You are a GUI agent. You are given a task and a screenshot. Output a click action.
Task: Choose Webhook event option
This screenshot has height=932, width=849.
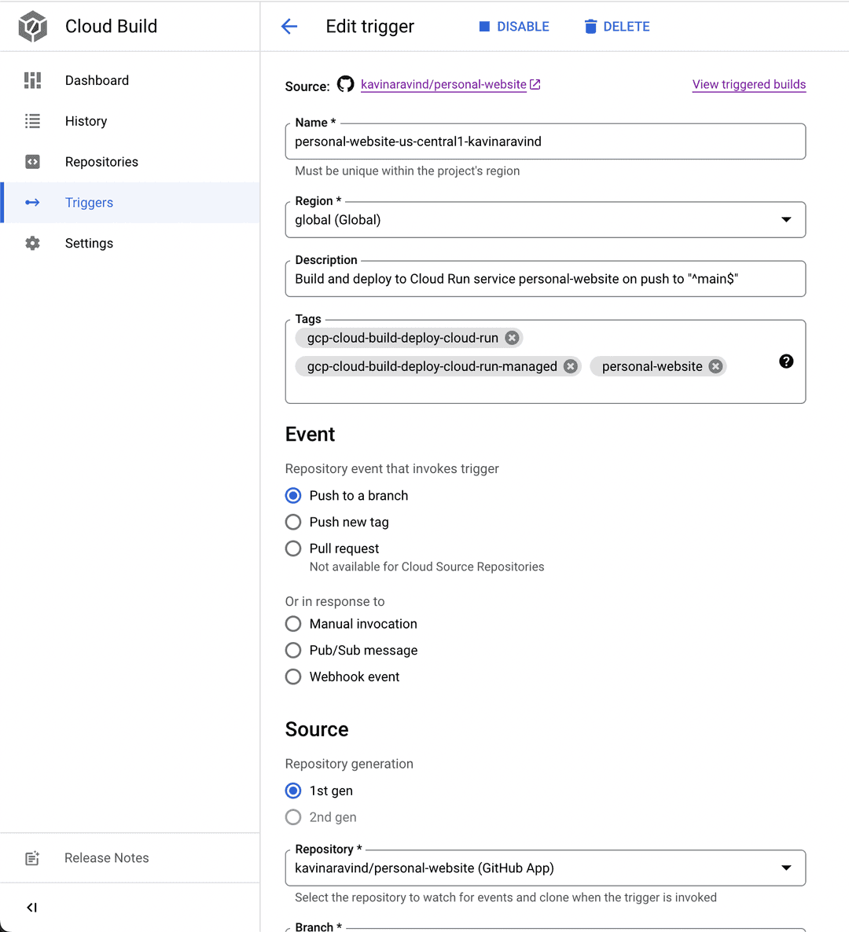pyautogui.click(x=293, y=677)
